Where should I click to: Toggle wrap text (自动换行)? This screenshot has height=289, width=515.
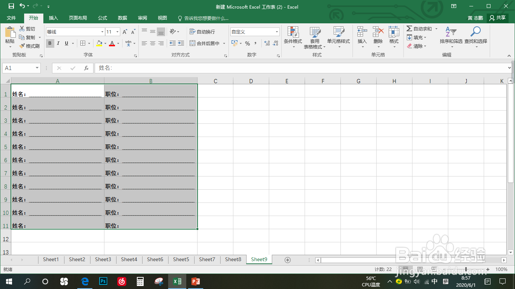202,32
